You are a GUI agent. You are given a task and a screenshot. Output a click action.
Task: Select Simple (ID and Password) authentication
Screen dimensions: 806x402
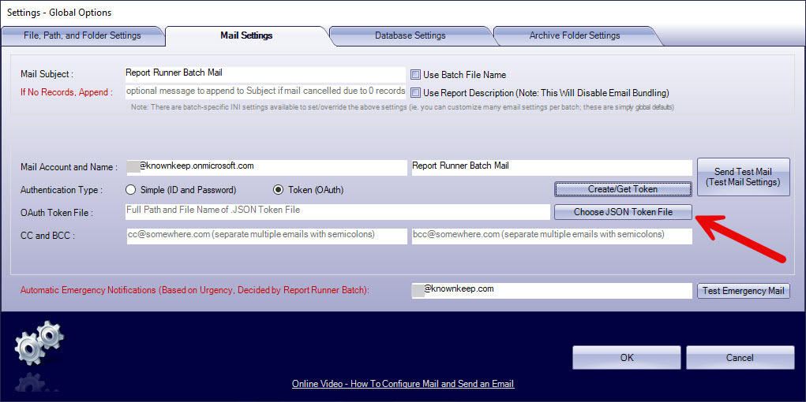pos(131,190)
